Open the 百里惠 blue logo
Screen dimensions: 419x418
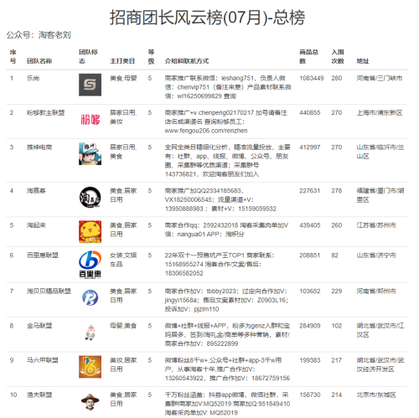[x=90, y=265]
